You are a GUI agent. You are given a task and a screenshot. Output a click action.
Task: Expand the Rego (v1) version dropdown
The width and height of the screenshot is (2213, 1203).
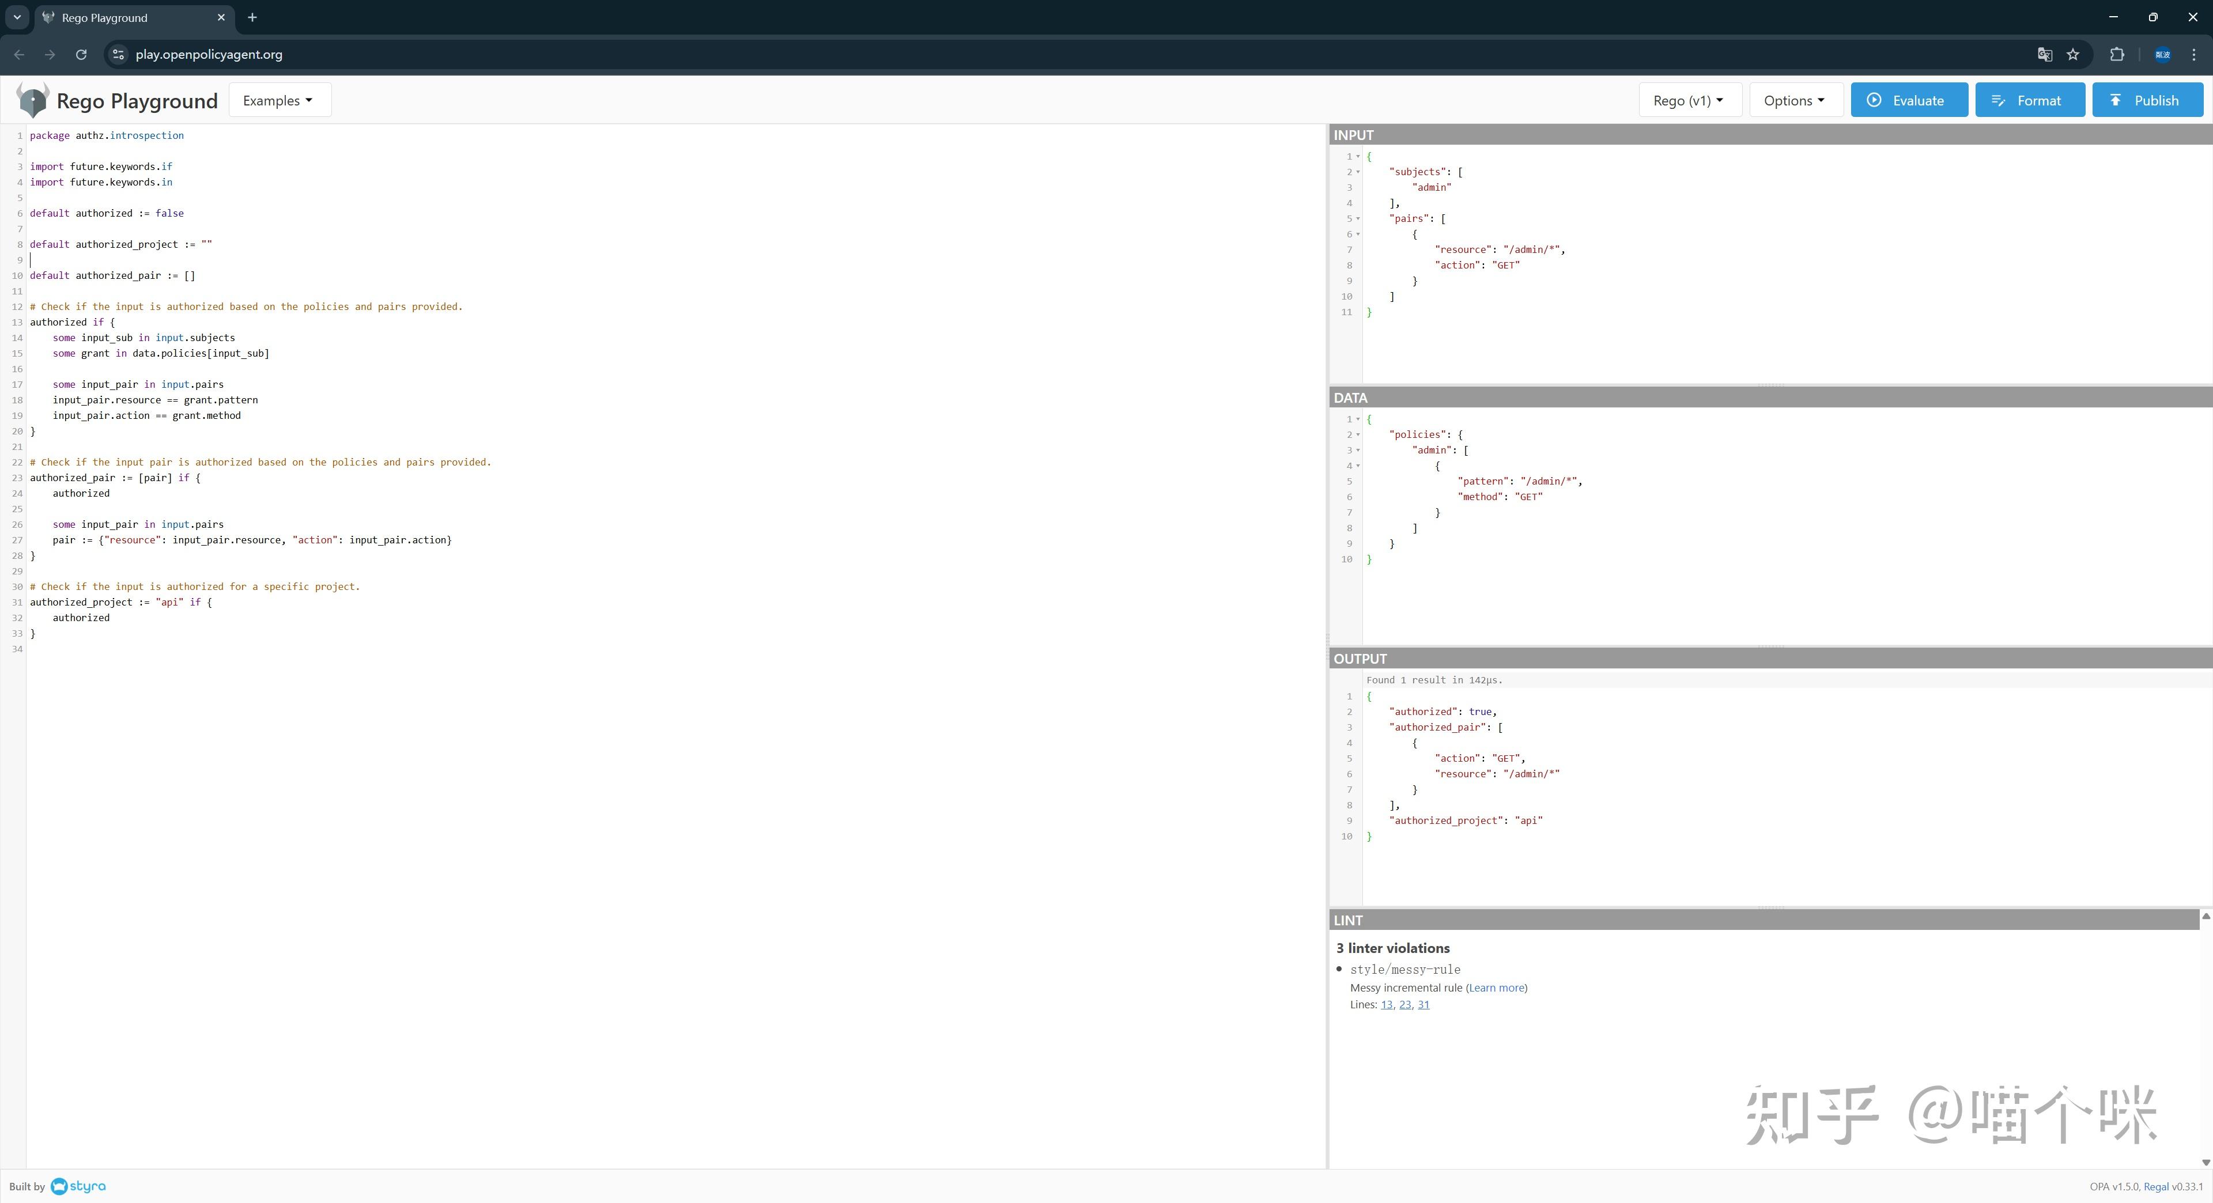pos(1689,100)
